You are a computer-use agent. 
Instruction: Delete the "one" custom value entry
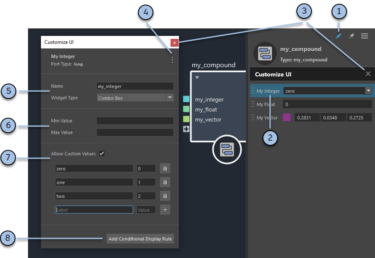165,182
